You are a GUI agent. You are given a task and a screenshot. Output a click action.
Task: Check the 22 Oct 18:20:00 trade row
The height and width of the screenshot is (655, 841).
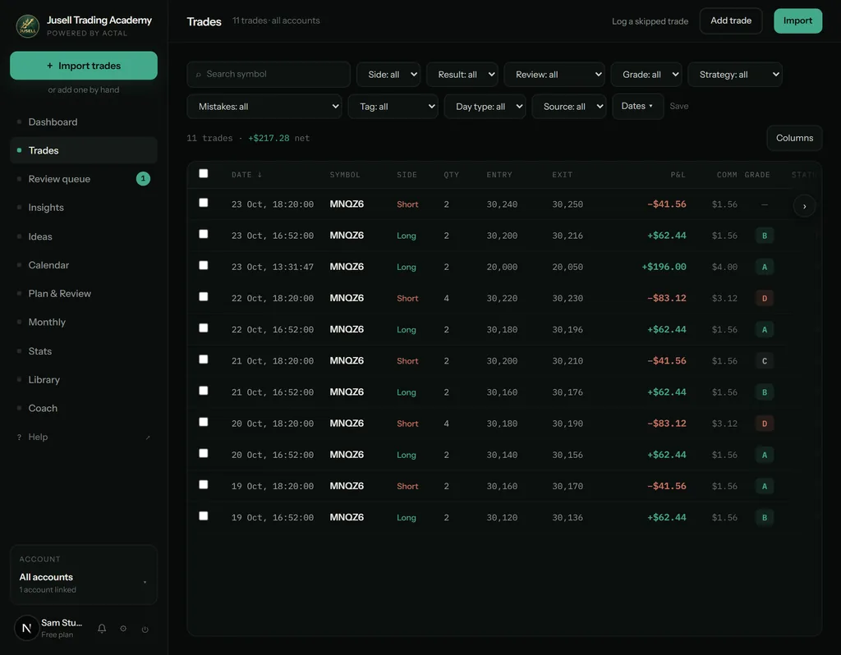tap(204, 296)
